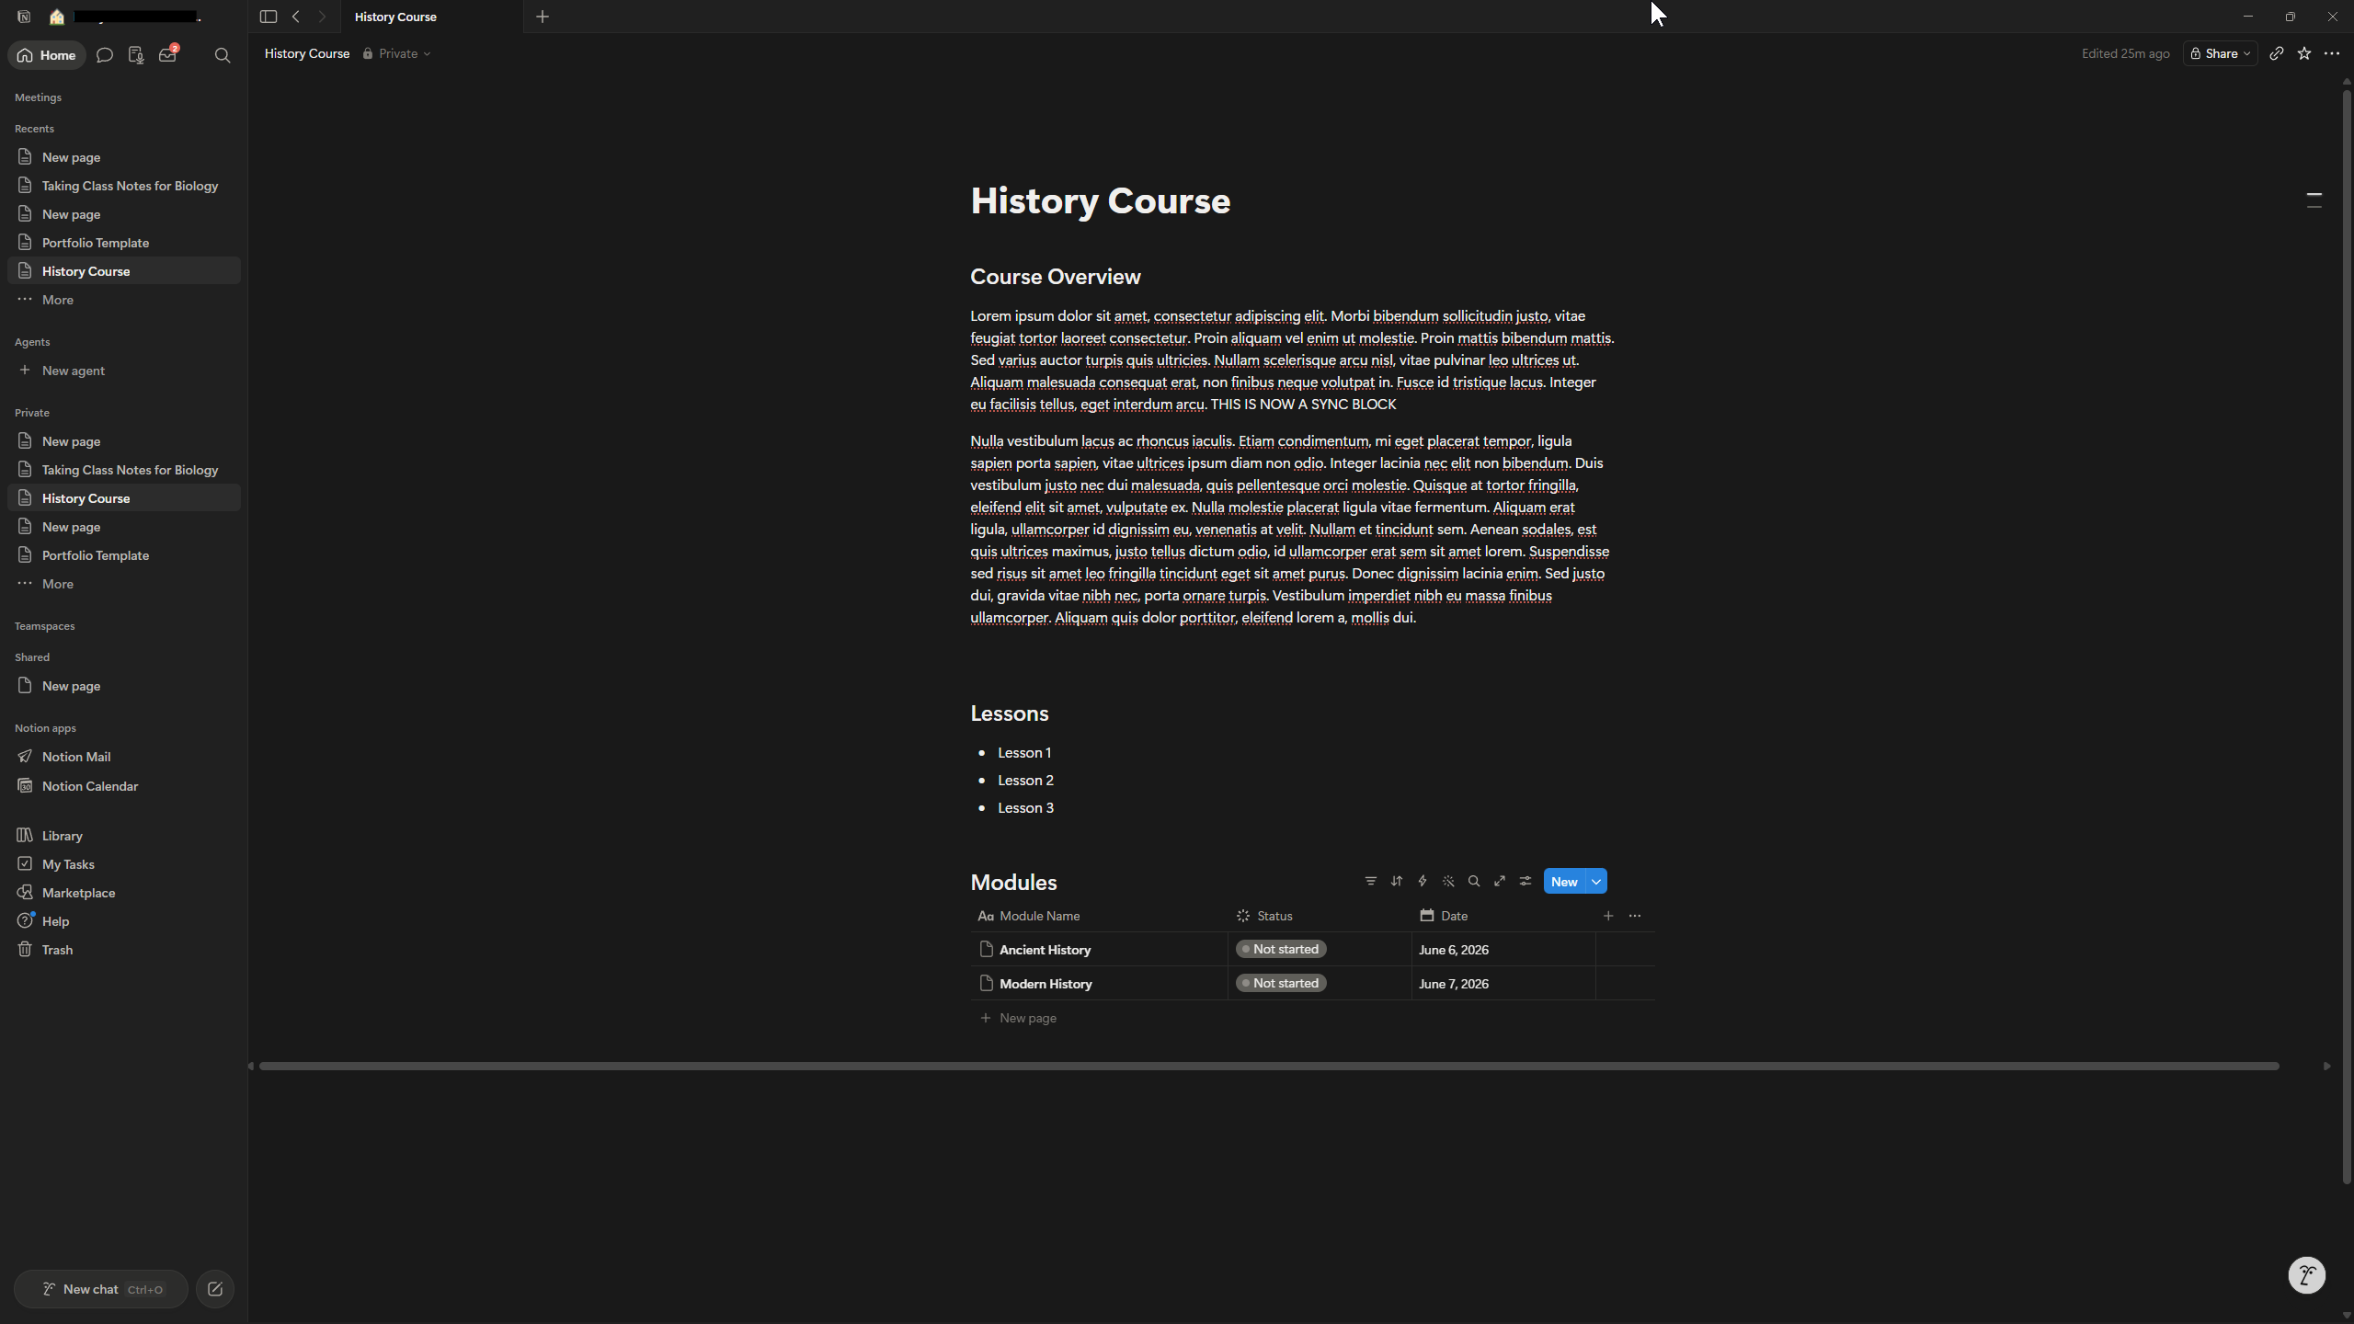Start a New chat at sidebar bottom
Viewport: 2354px width, 1324px height.
point(101,1289)
